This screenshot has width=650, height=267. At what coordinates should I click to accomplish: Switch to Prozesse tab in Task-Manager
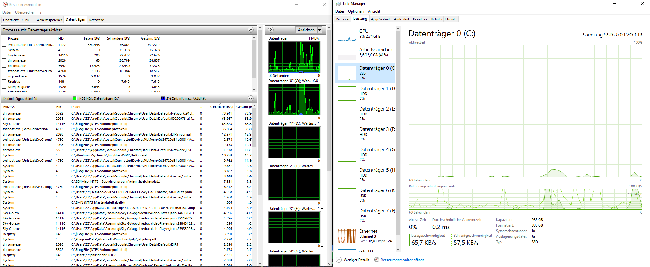click(x=343, y=19)
